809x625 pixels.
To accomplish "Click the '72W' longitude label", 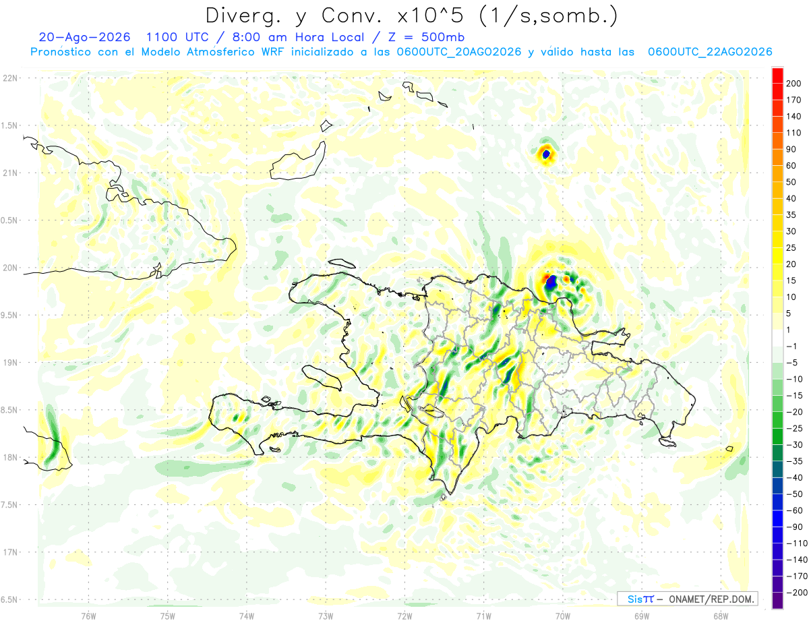I will [404, 616].
